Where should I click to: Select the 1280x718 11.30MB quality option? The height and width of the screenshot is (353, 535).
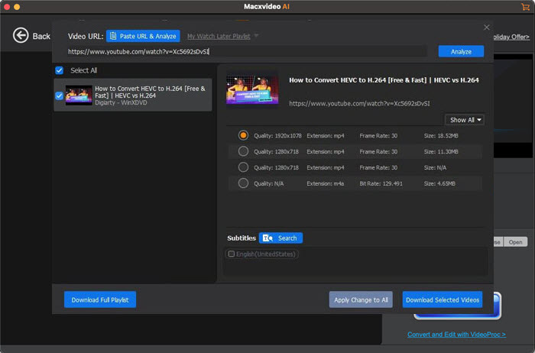click(243, 151)
